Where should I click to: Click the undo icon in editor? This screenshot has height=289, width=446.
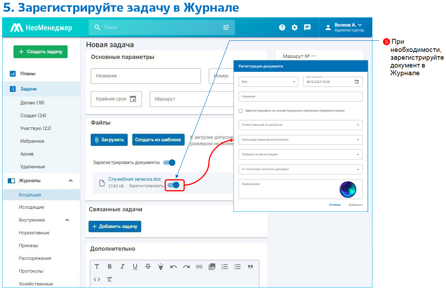(x=173, y=266)
